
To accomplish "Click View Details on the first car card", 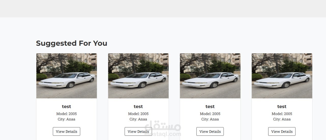I will click(66, 131).
